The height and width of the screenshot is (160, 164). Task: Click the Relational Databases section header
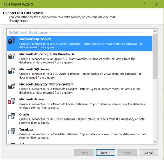28,32
